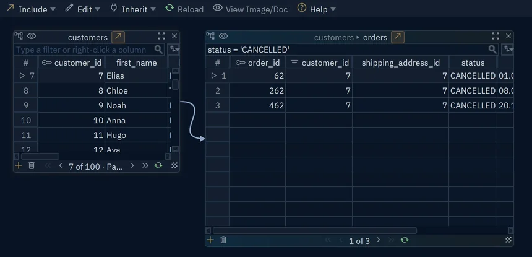Screen dimensions: 532x257
Task: Click the Inherit plug icon
Action: (x=114, y=8)
